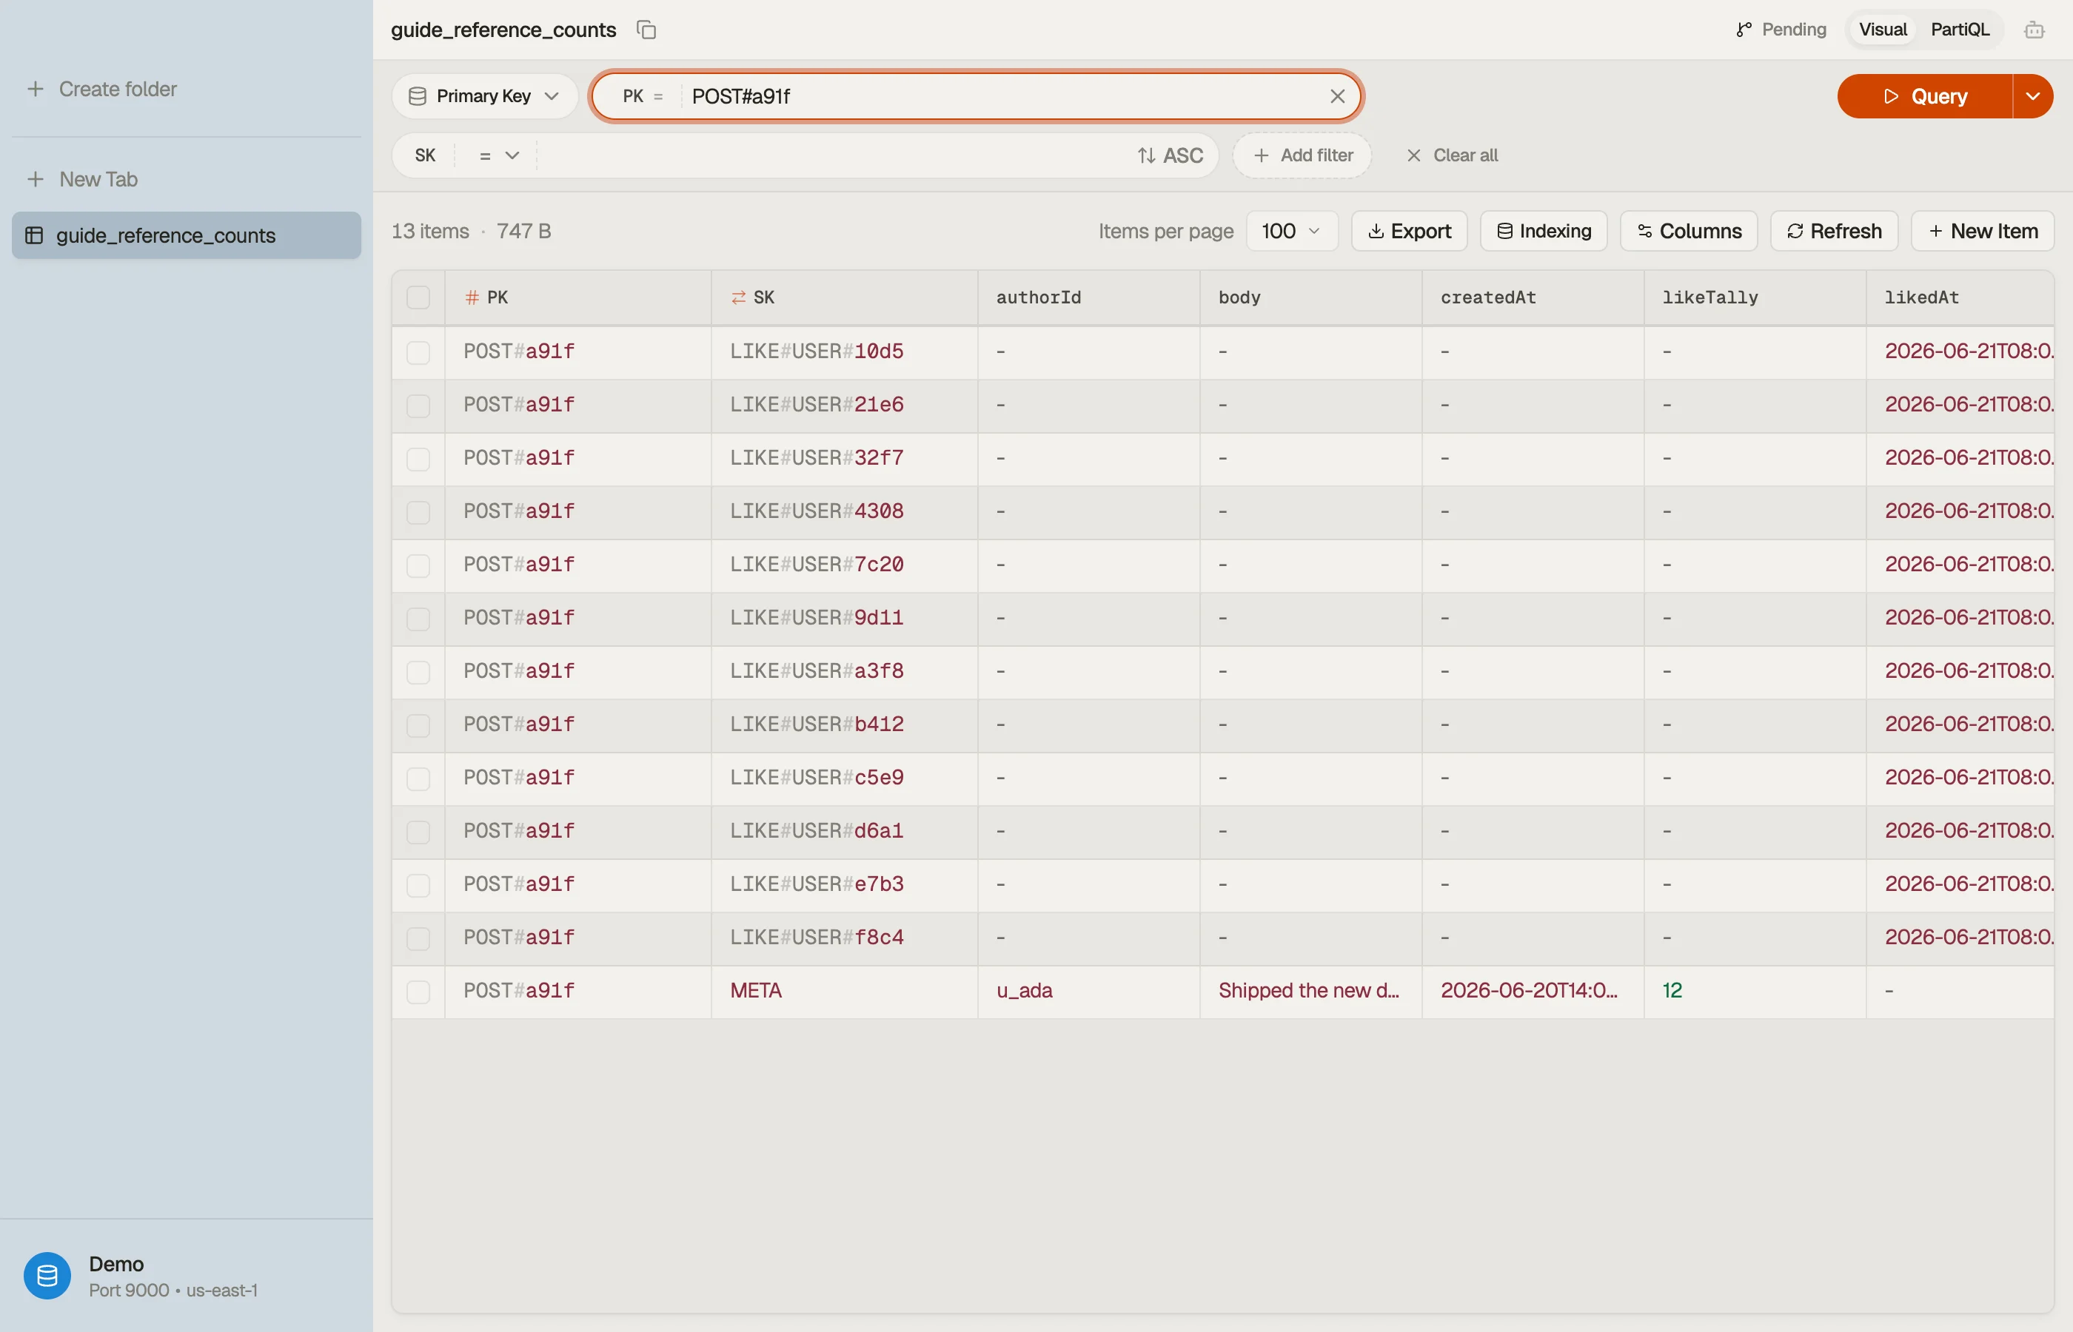Screen dimensions: 2073x1332
Task: Click SK cell LIKE#USER#b412
Action: click(845, 724)
